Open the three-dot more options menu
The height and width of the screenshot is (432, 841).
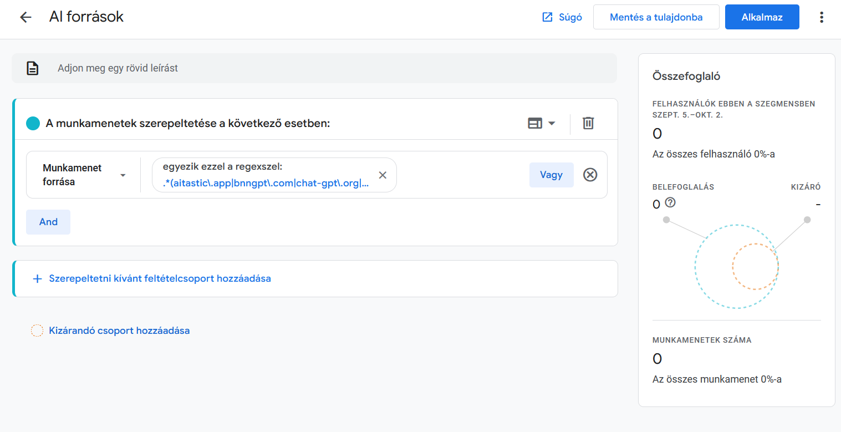(821, 17)
